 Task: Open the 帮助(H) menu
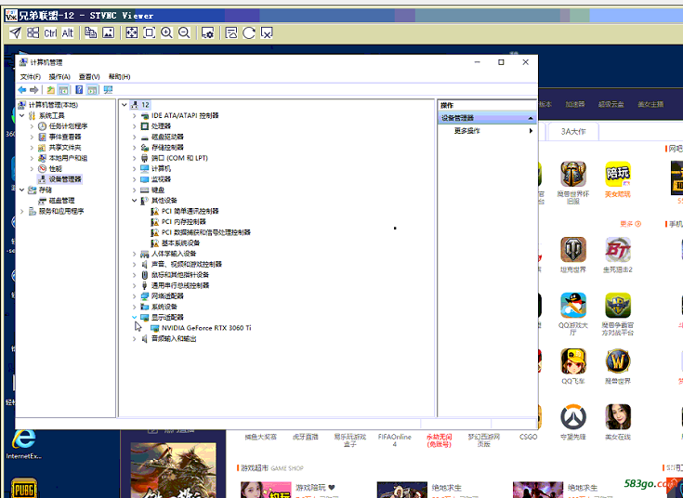point(119,77)
